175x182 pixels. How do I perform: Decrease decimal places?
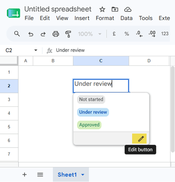(139, 34)
